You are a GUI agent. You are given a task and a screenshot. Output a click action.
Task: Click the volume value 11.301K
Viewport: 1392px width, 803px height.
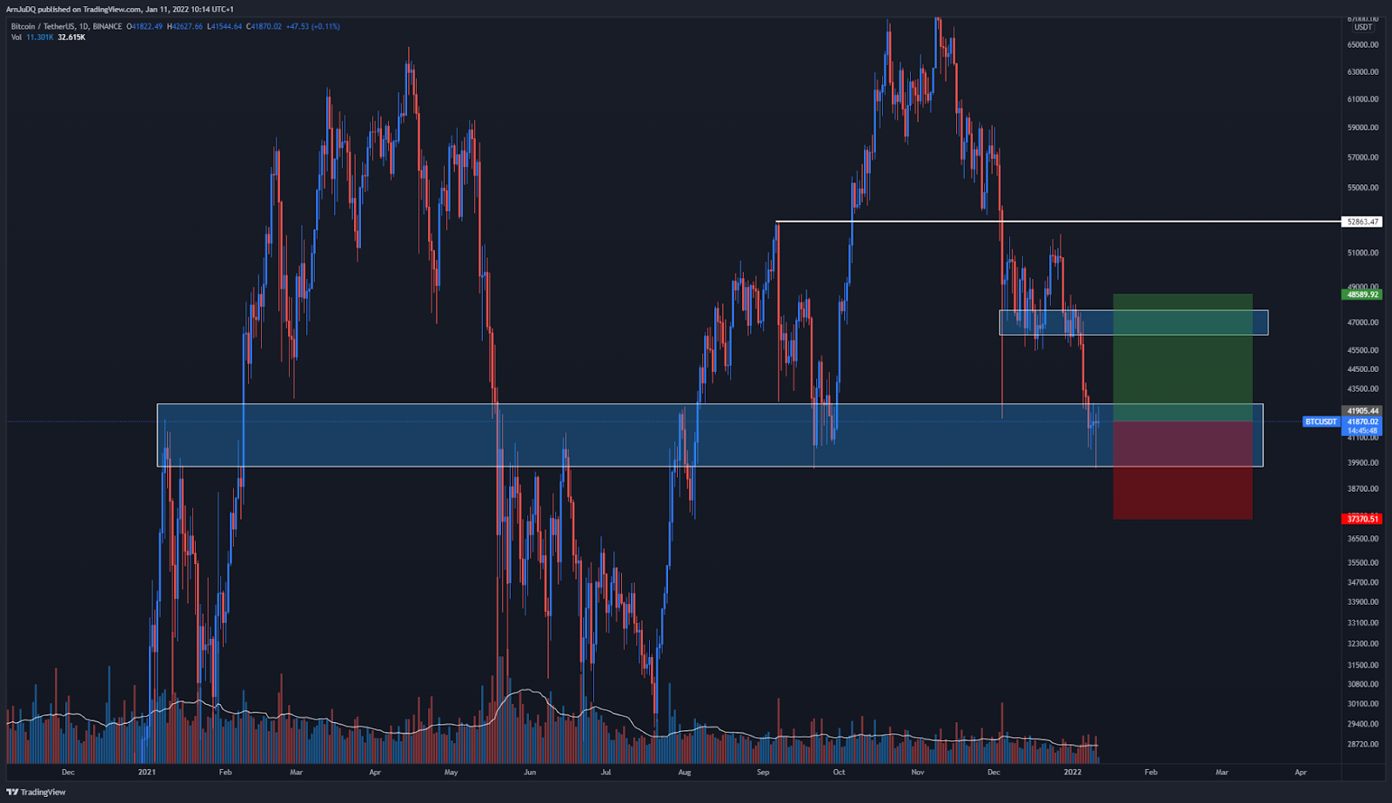click(x=40, y=37)
